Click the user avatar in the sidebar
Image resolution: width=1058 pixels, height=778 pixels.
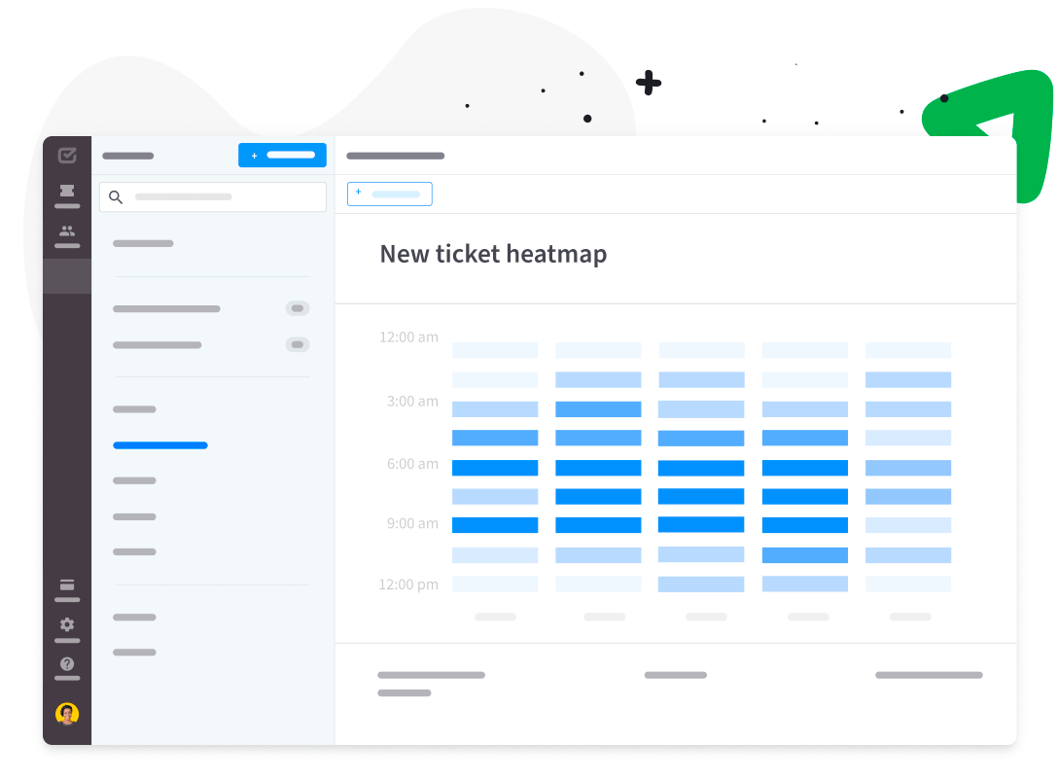point(67,714)
